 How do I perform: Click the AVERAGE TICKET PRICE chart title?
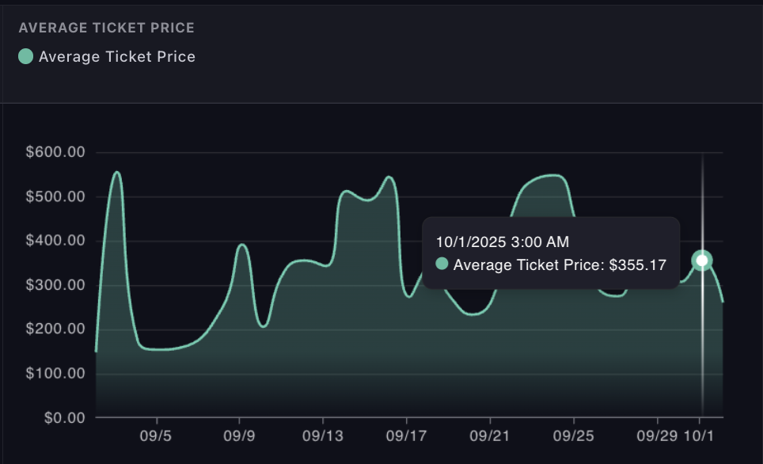pos(106,28)
